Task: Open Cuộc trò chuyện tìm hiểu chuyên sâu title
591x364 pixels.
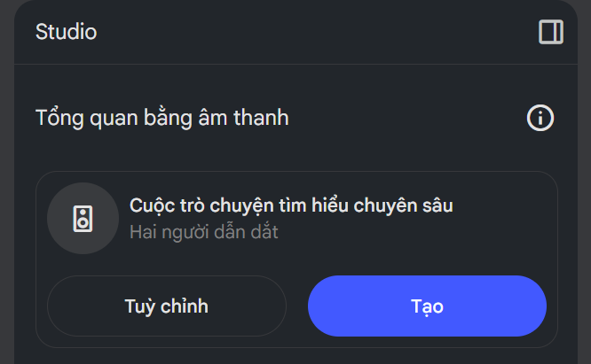Action: (x=291, y=205)
